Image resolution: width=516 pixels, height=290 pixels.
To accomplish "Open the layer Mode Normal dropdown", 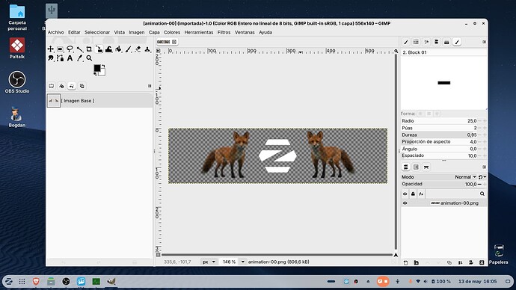I will click(465, 177).
